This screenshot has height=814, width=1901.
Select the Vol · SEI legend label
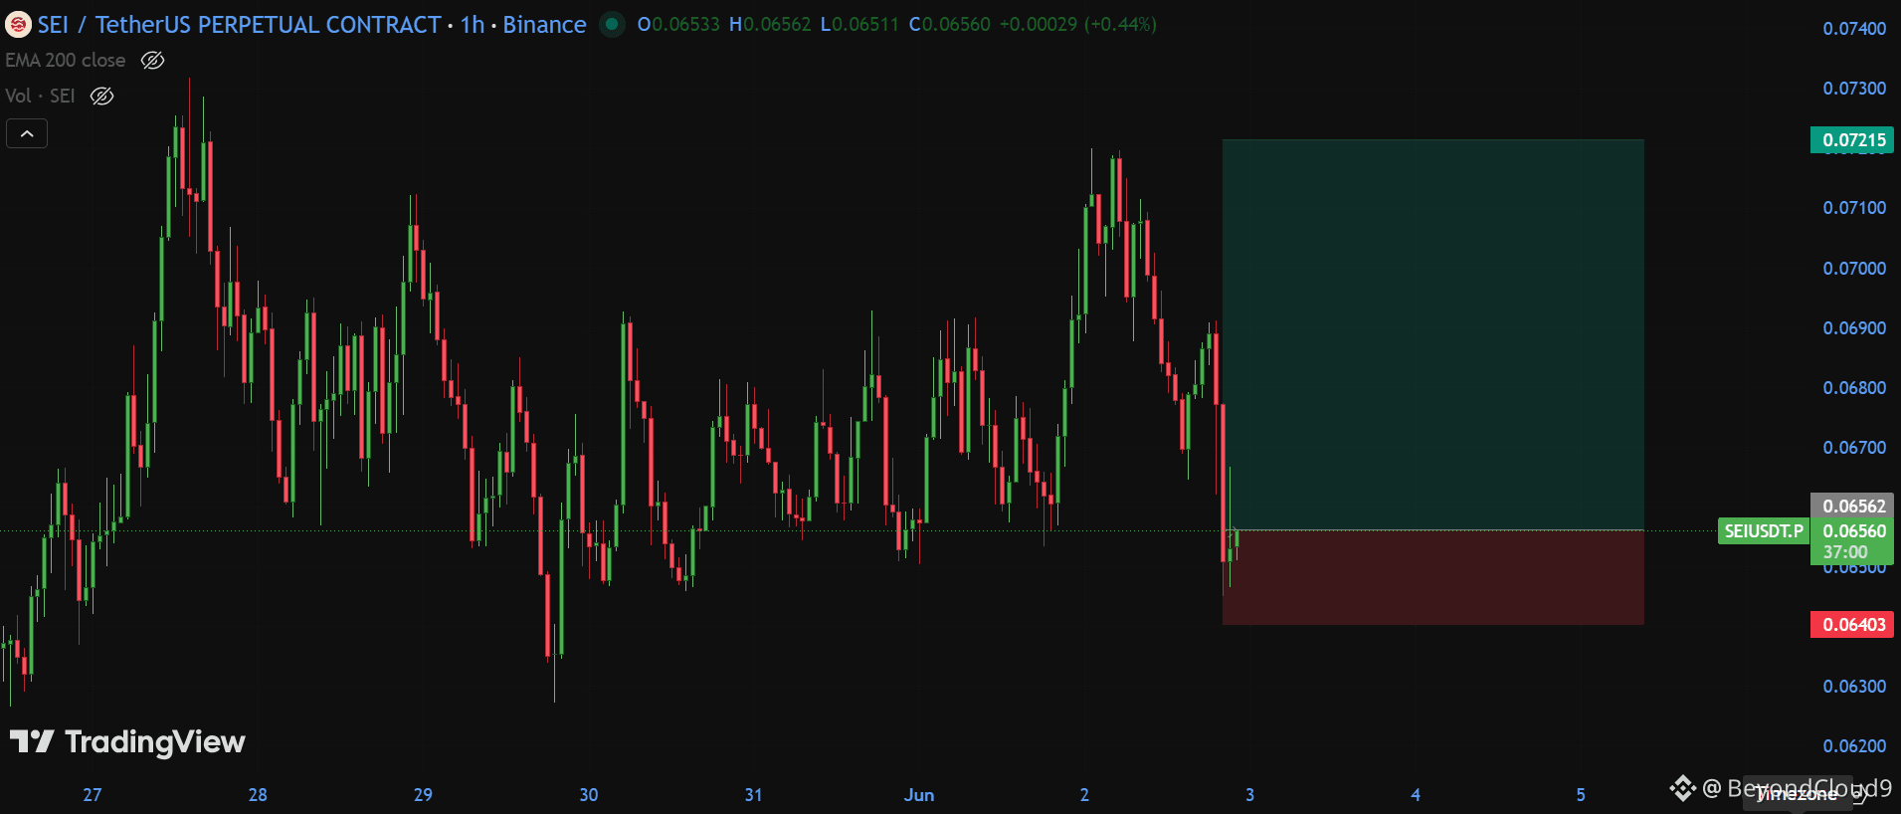coord(40,96)
